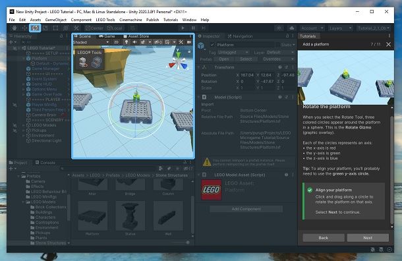Image resolution: width=402 pixels, height=261 pixels.
Task: Click the Position X value field
Action: 247,75
